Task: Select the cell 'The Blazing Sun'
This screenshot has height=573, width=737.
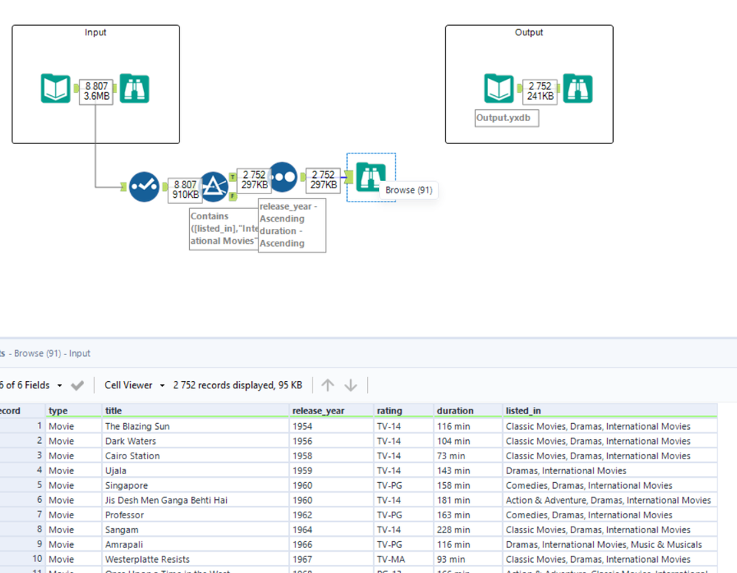Action: coord(195,426)
